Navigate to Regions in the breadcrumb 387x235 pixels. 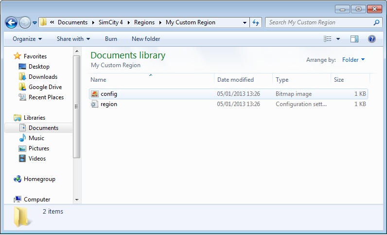pyautogui.click(x=144, y=22)
